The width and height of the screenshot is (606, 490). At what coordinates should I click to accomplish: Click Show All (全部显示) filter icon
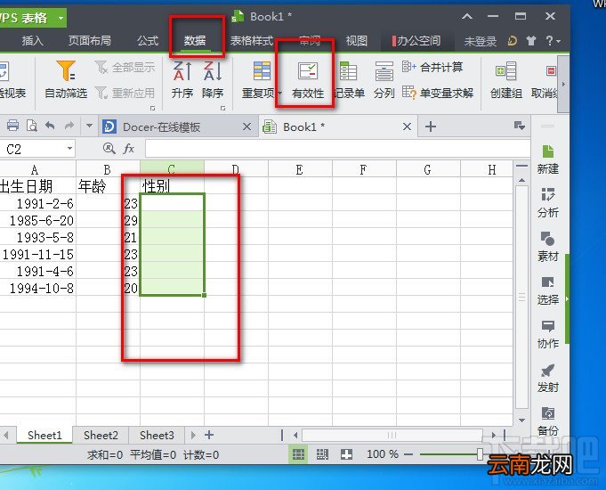point(101,68)
